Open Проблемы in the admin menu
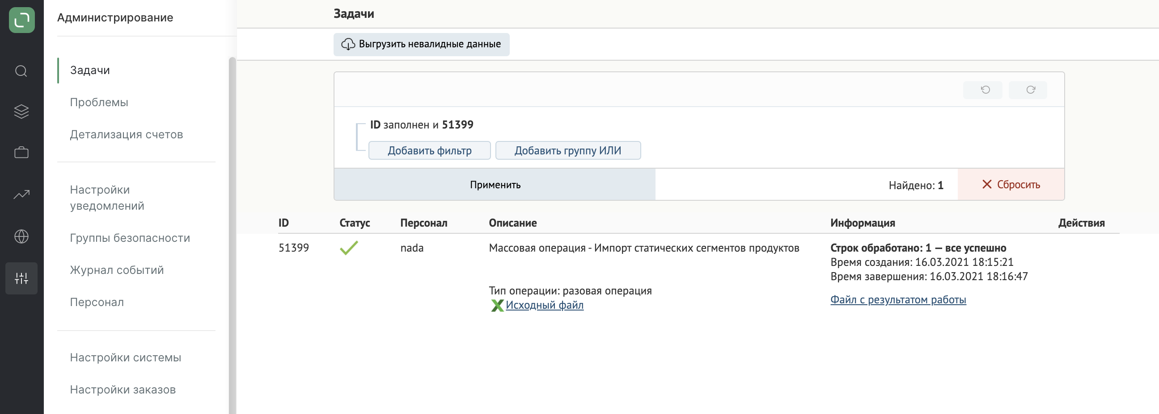The image size is (1159, 414). (99, 102)
